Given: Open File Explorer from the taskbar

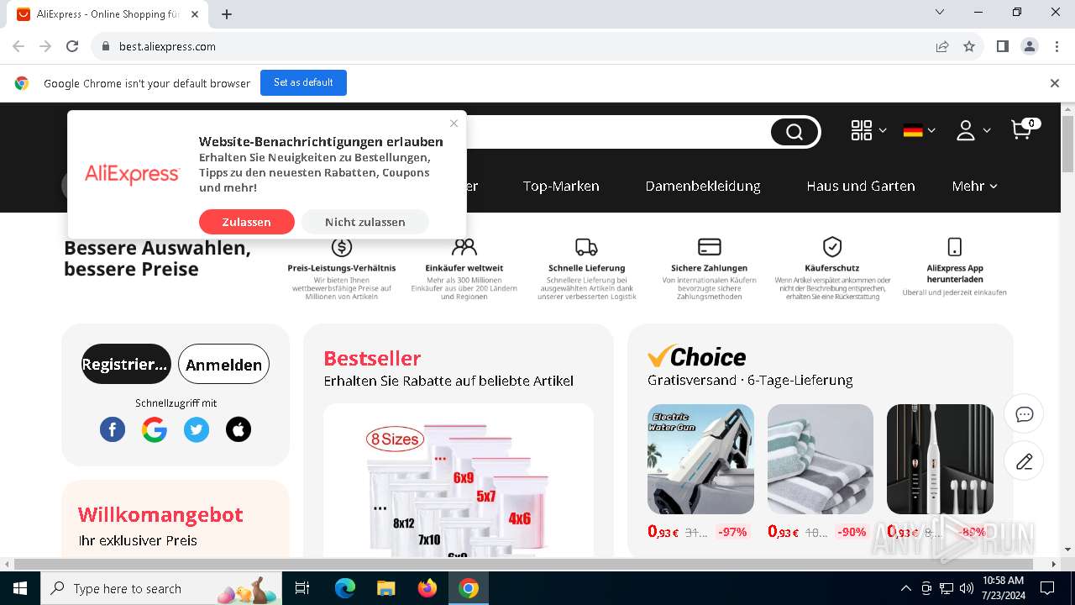Looking at the screenshot, I should (x=385, y=588).
